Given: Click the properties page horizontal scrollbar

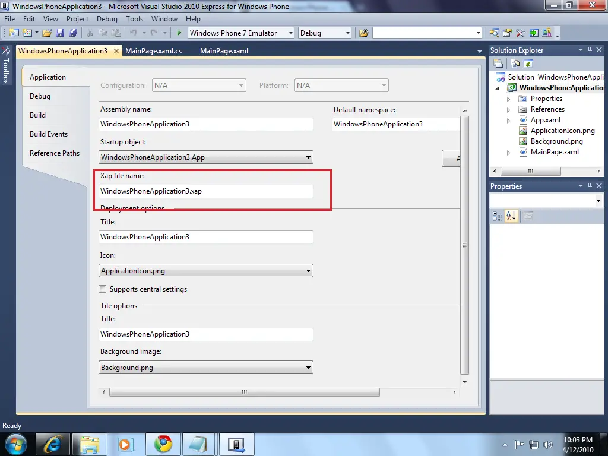Looking at the screenshot, I should pos(244,392).
